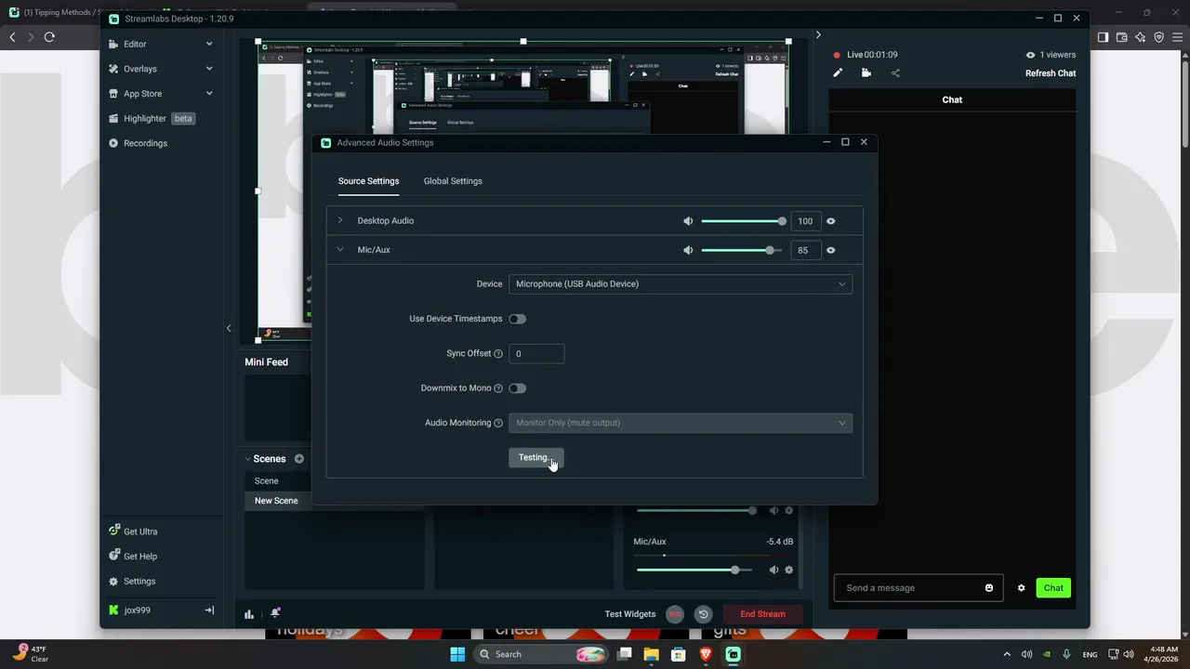
Task: Open the emoji picker in chat
Action: pos(989,588)
